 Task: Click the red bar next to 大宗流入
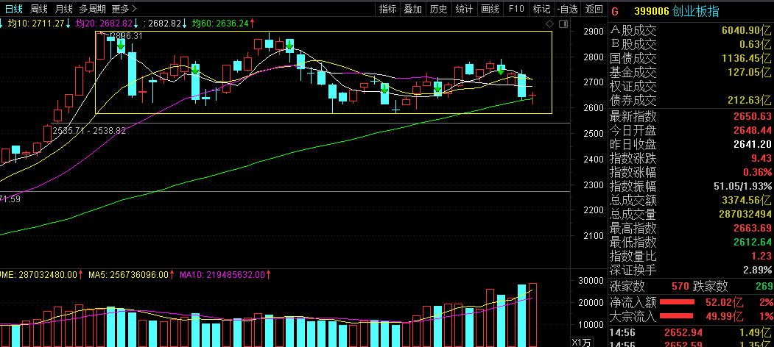678,316
